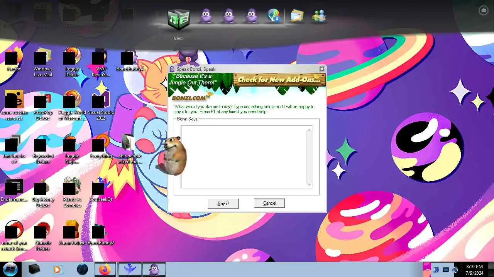Select the Peggle Nights desktop icon
Image resolution: width=494 pixels, height=277 pixels.
(x=72, y=149)
